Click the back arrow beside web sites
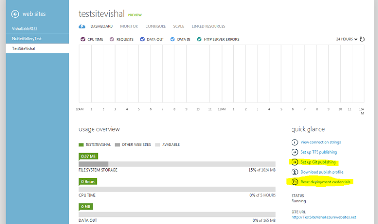The image size is (378, 224). coord(15,14)
